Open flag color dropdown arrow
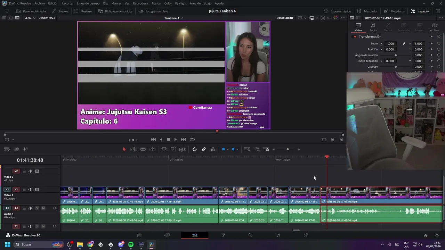Viewport: 445px width, 250px height. tap(228, 149)
